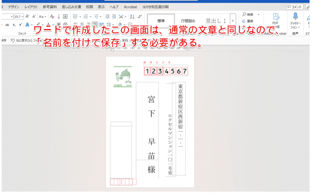The height and width of the screenshot is (193, 312).
Task: Click 元に戻す(U) undo button
Action: click(x=22, y=40)
